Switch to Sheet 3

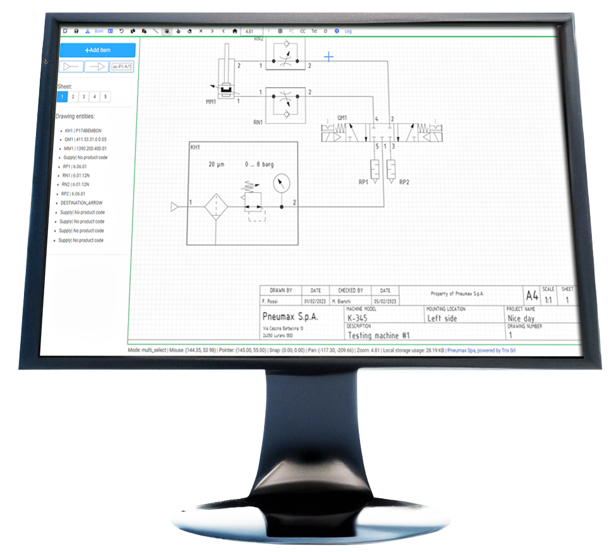83,95
